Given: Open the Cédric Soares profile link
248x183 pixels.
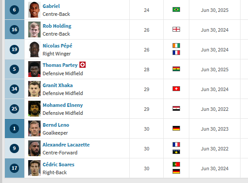Looking at the screenshot, I should [58, 165].
